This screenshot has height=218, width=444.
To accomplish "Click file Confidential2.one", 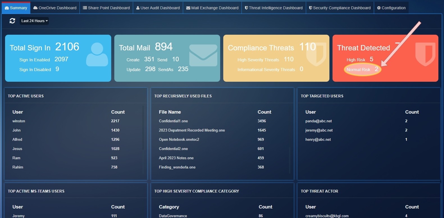I will [173, 149].
